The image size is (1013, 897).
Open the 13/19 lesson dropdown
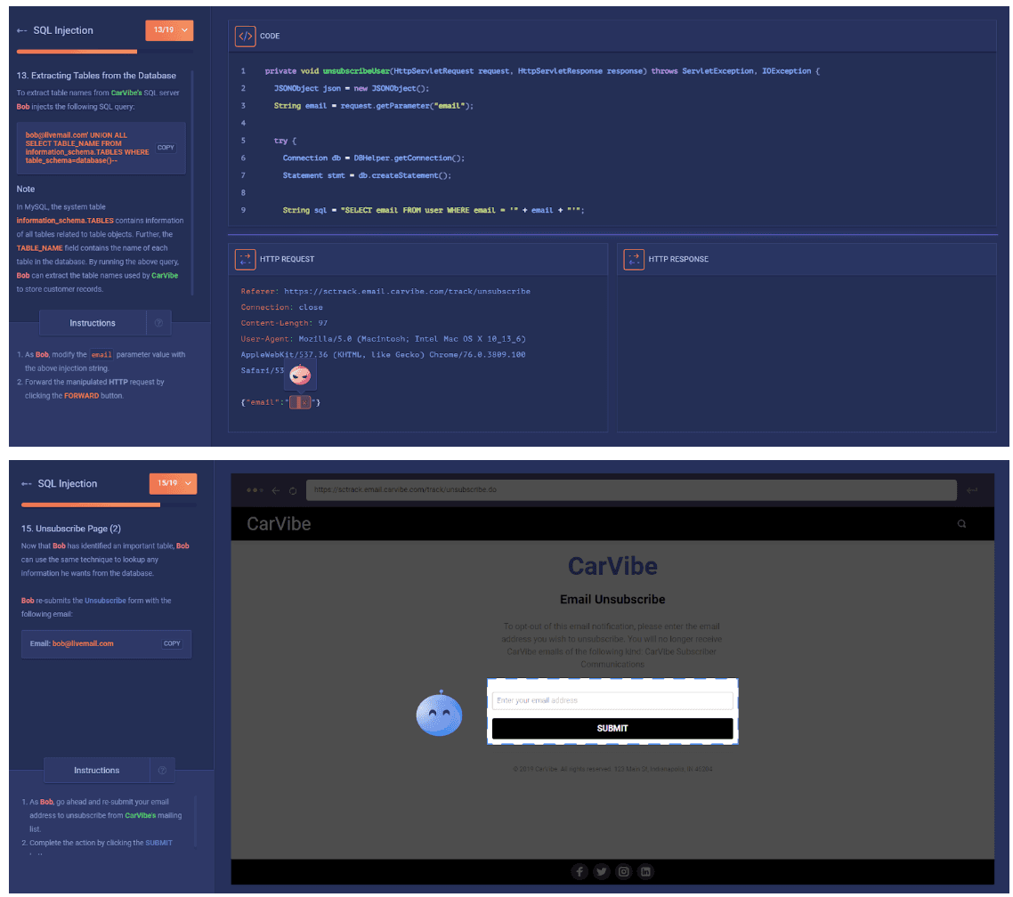point(169,29)
